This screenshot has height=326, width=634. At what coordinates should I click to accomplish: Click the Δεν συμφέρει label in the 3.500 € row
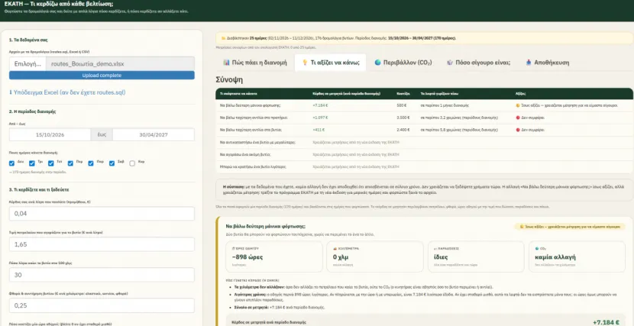533,118
